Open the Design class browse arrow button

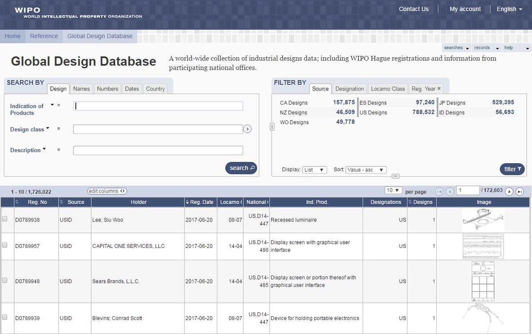(x=247, y=129)
